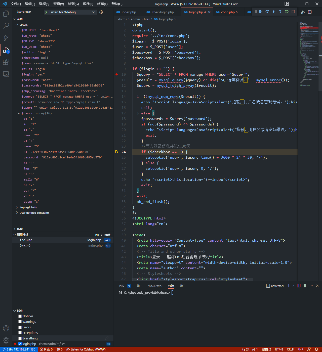Toggle Everything breakpoint checkbox
This screenshot has width=322, height=352.
point(20,338)
